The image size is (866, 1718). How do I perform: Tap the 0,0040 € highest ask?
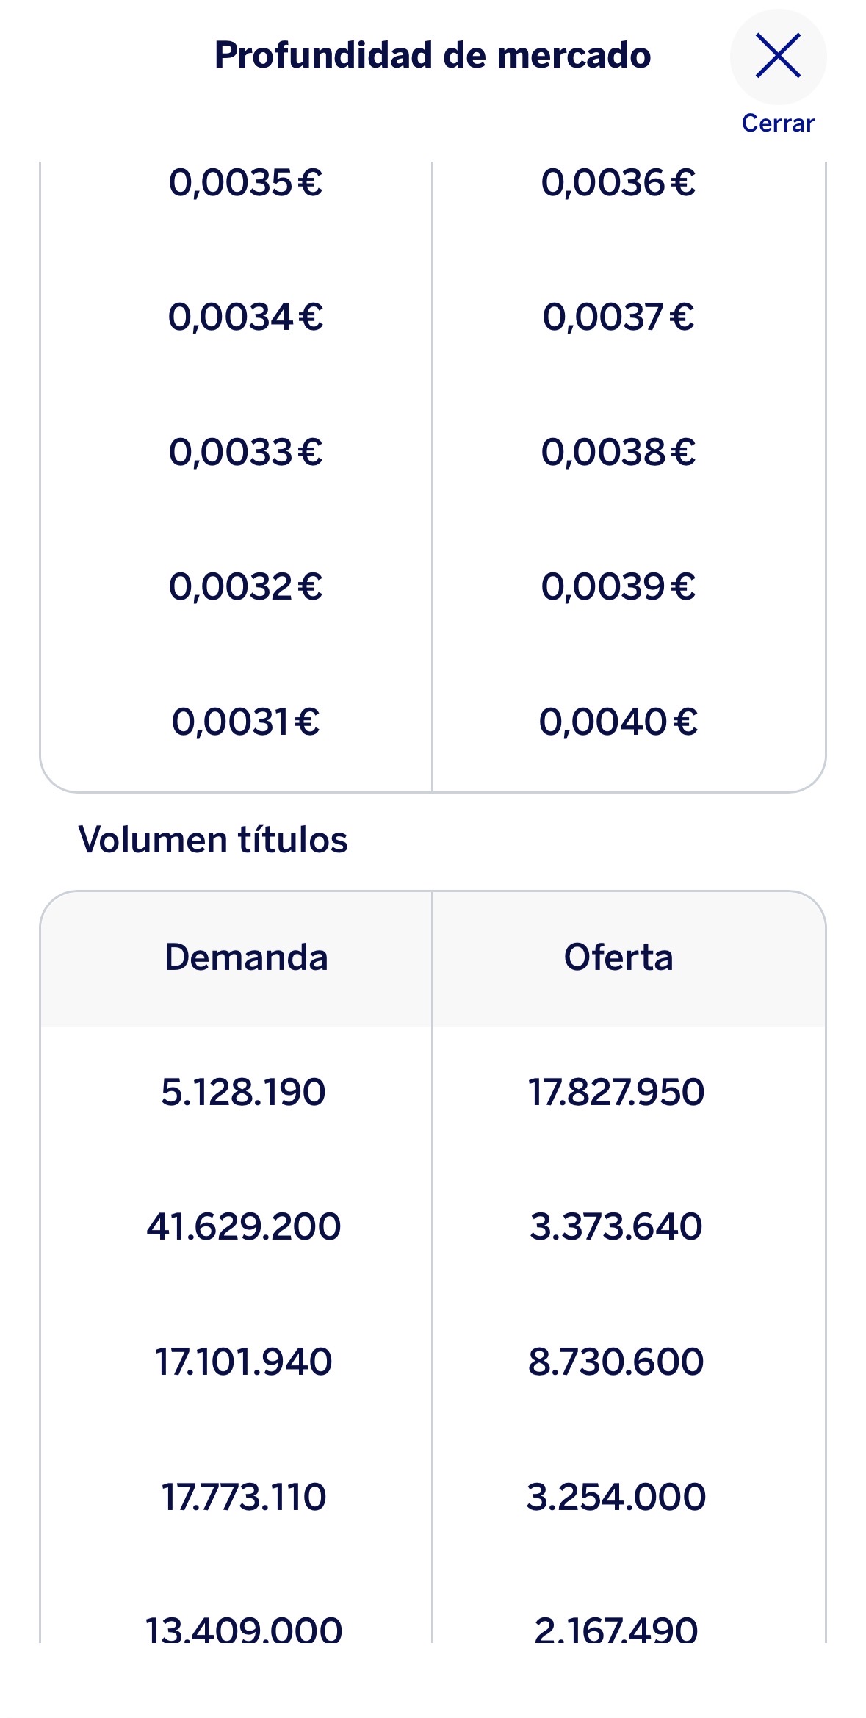pos(618,722)
